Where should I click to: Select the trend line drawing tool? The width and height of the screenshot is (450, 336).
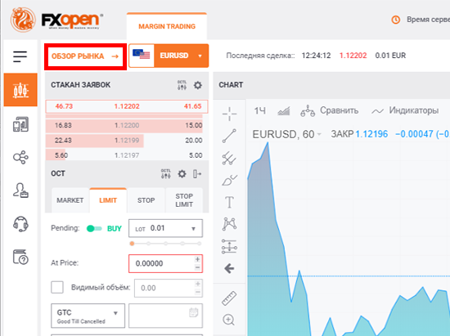click(x=229, y=136)
